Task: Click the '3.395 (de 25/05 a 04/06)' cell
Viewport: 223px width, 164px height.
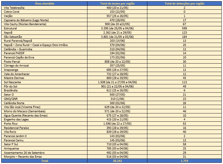Action: click(117, 28)
